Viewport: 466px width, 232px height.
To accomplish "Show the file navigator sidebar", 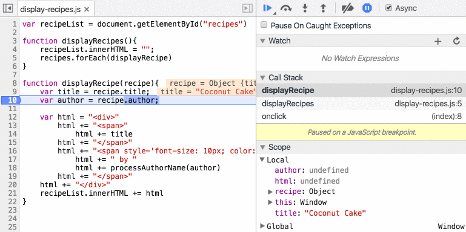I will point(7,8).
